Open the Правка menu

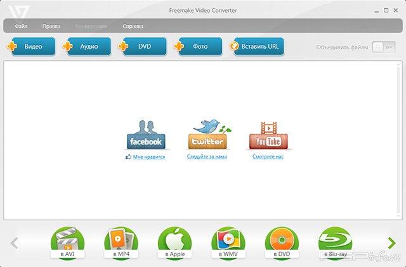point(51,27)
